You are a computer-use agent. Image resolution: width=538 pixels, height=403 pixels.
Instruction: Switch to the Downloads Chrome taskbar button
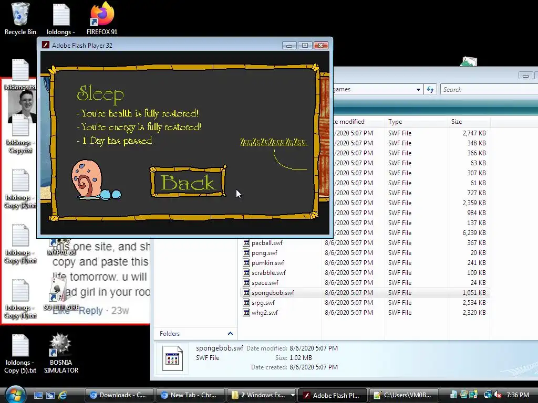pyautogui.click(x=119, y=395)
